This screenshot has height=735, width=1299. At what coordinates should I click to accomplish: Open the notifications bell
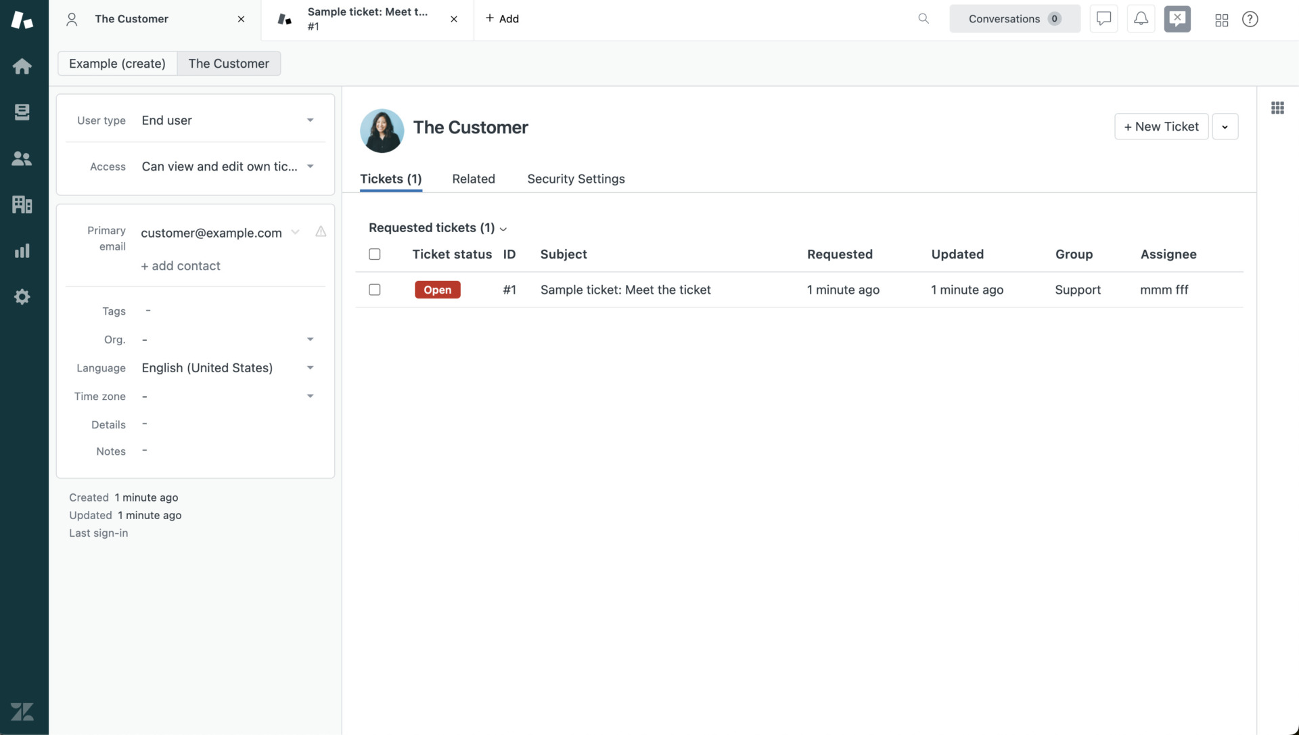[1141, 18]
